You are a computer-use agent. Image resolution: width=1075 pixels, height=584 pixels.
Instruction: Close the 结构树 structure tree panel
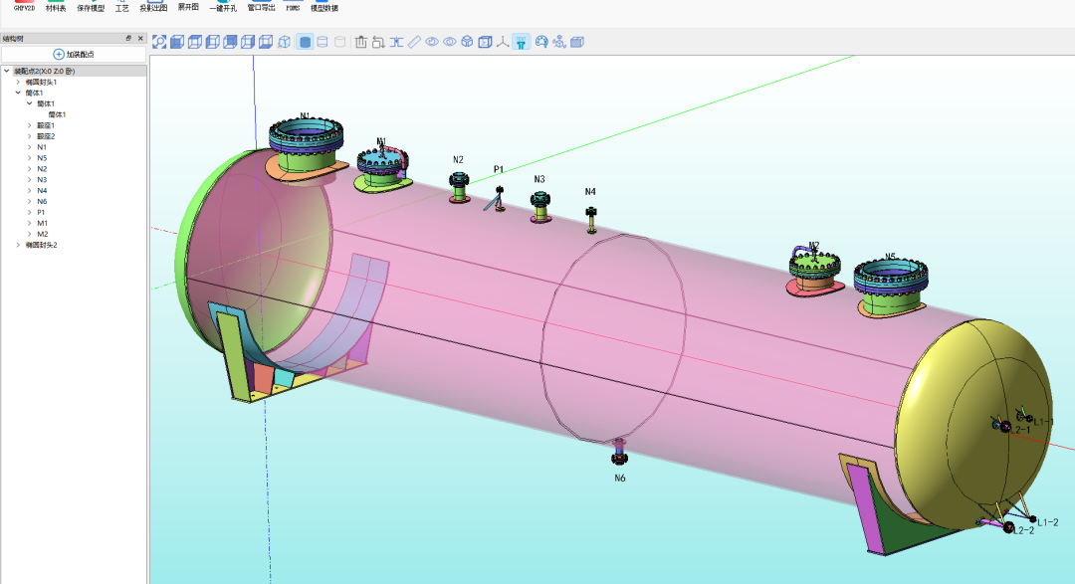pyautogui.click(x=140, y=39)
